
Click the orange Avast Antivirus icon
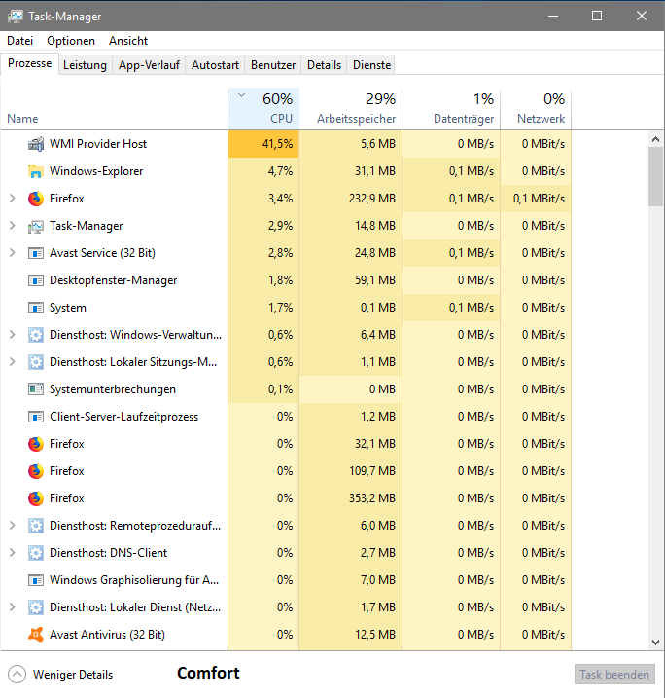[x=36, y=635]
